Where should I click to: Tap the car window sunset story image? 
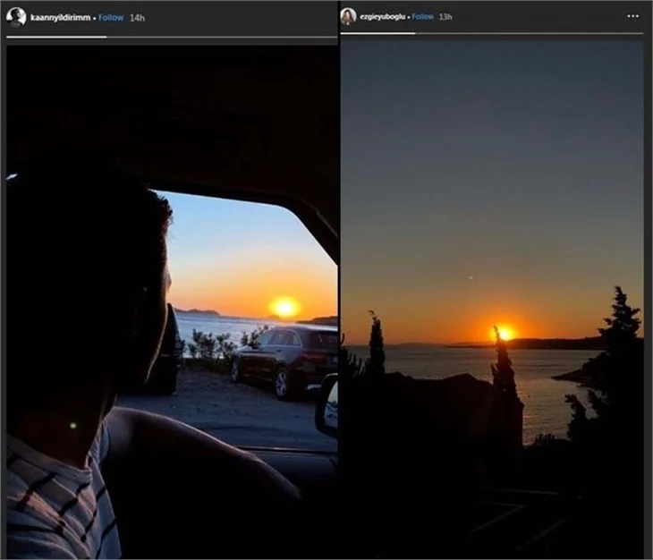pos(172,301)
